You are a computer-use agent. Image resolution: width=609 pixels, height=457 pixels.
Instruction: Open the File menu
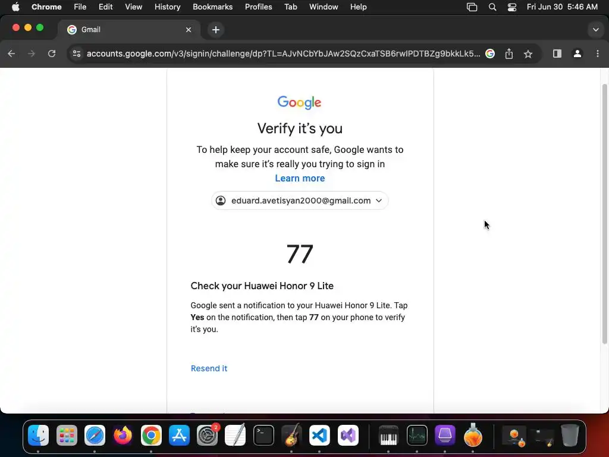point(80,7)
